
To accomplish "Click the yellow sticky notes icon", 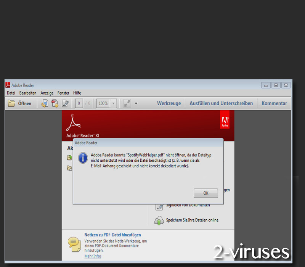I will coord(74,244).
